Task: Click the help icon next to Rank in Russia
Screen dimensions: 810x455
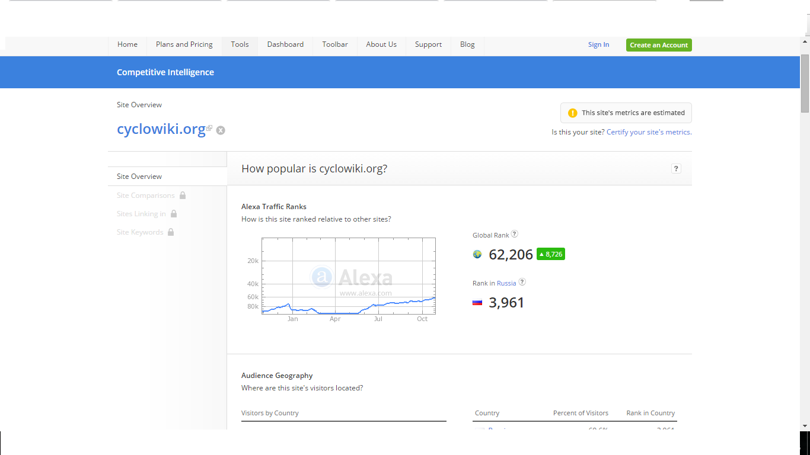Action: [522, 282]
